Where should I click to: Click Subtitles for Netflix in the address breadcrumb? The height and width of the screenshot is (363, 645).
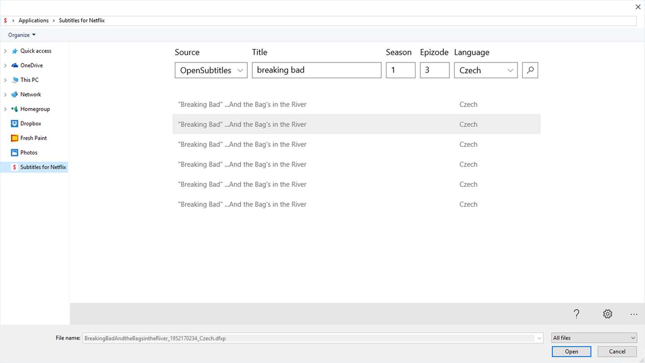pos(82,21)
